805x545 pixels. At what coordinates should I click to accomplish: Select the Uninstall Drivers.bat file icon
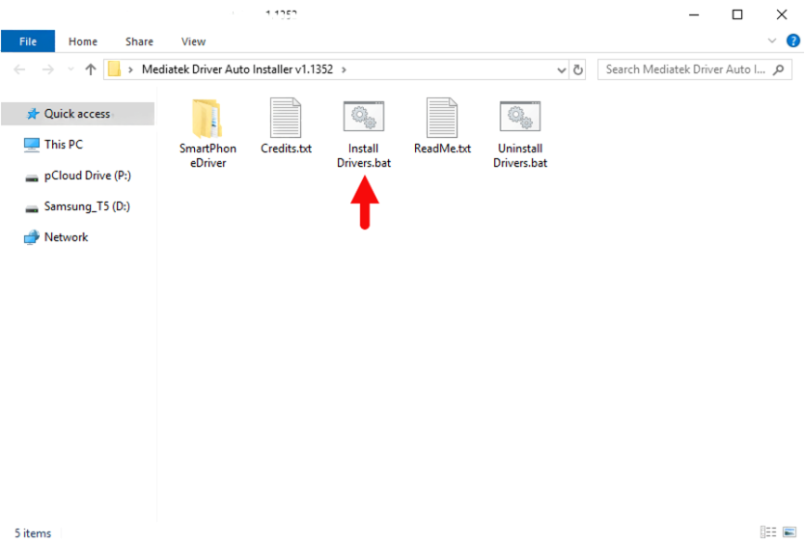pyautogui.click(x=519, y=116)
